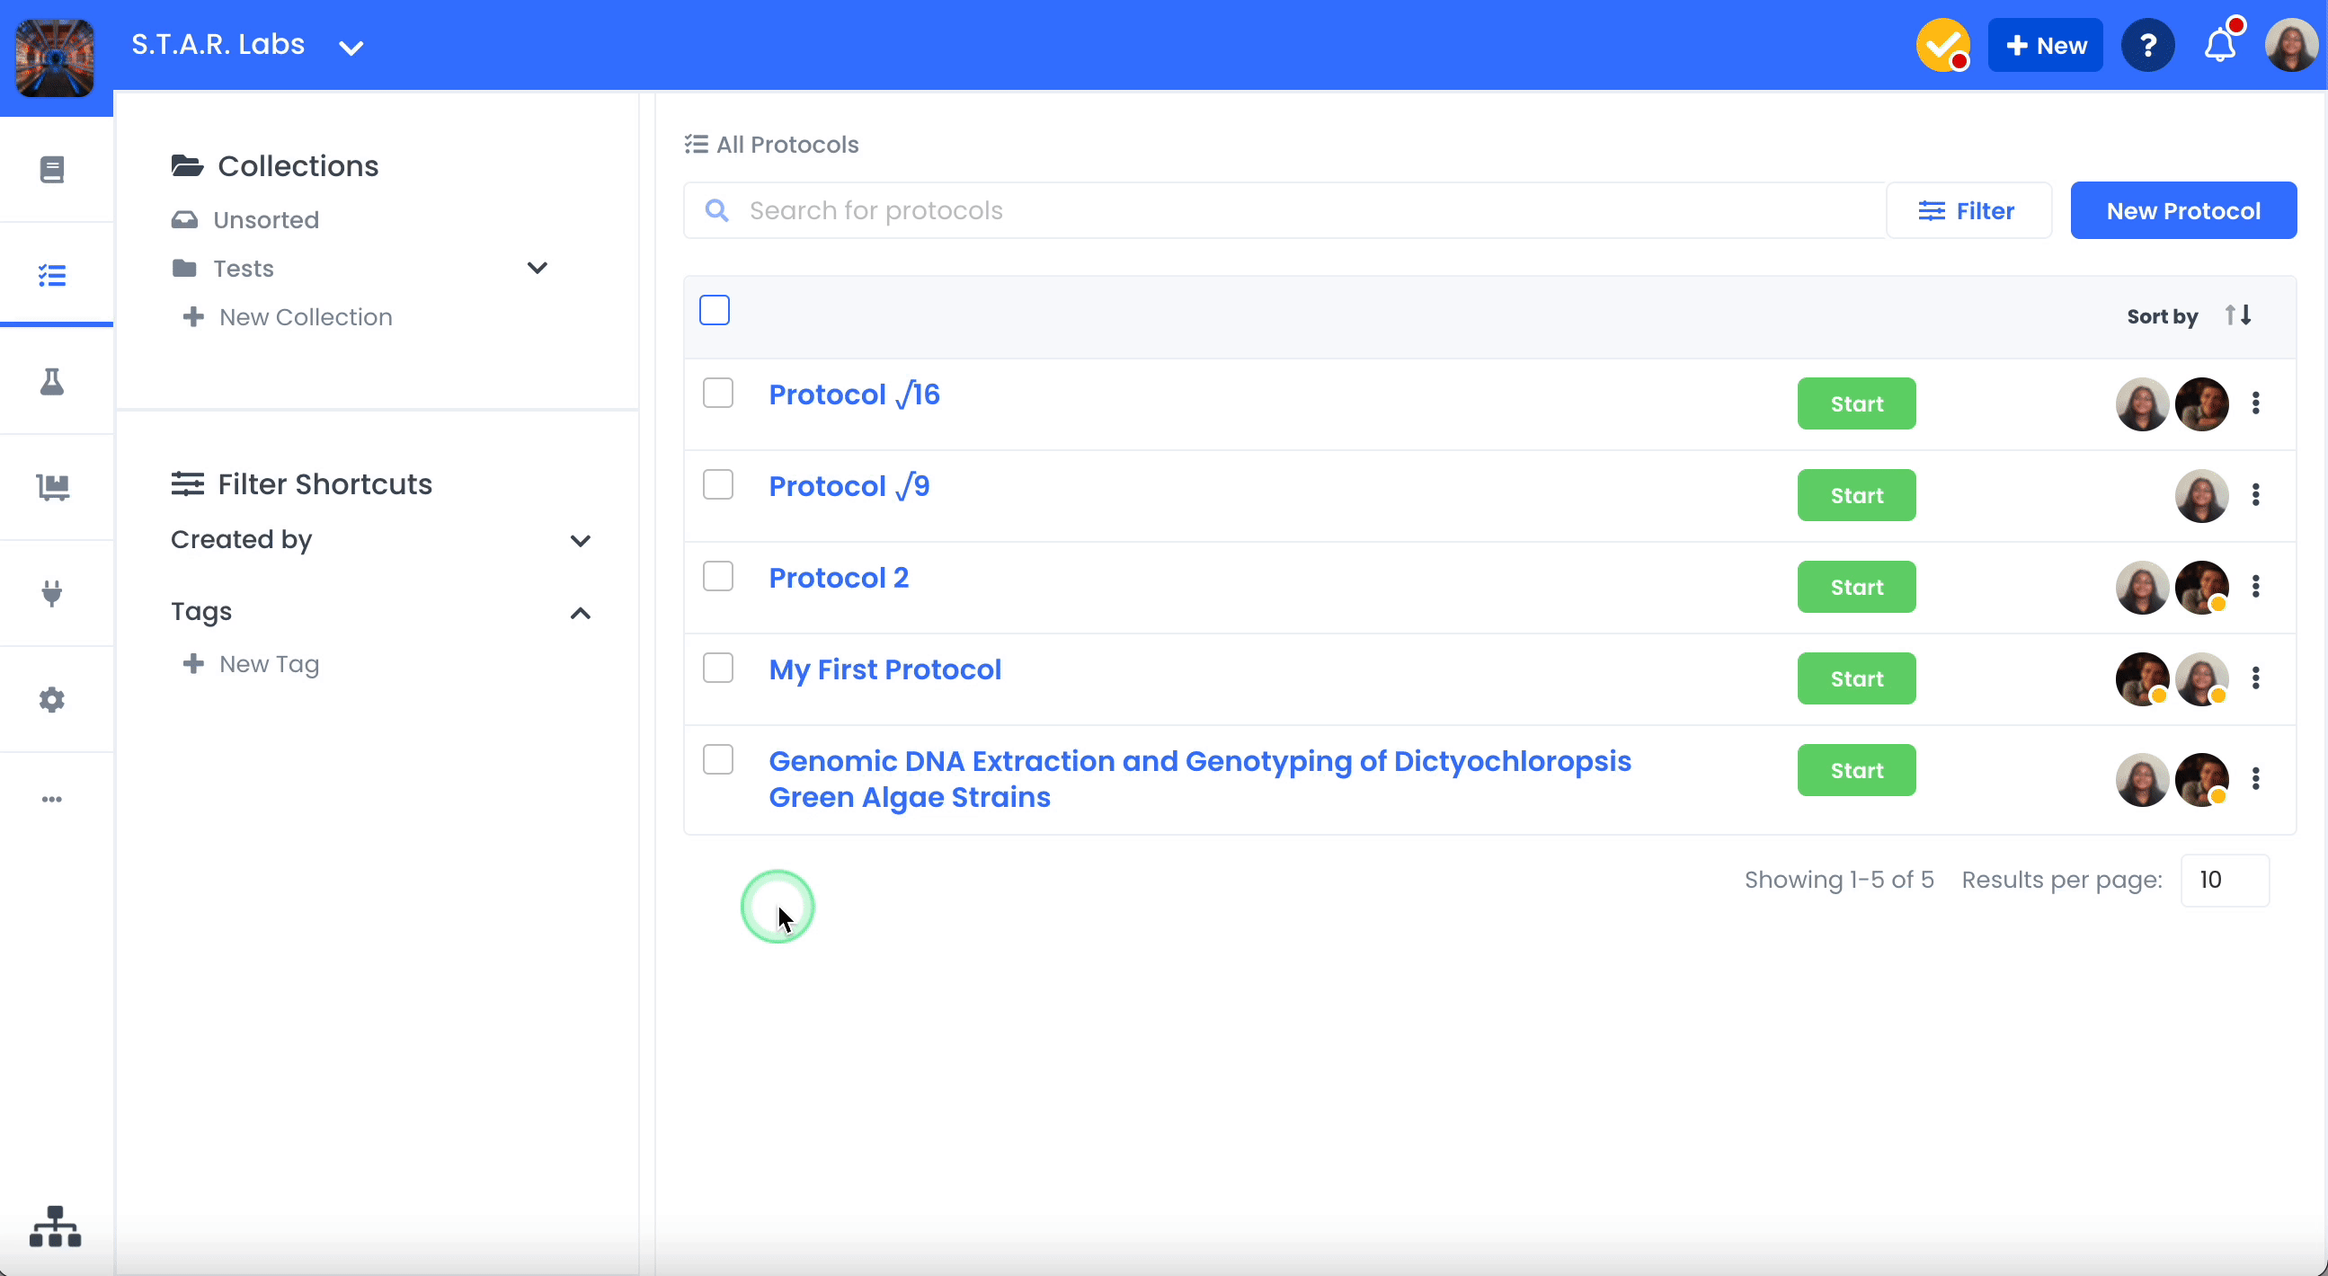Expand the Created by filter section
2328x1276 pixels.
pos(579,539)
